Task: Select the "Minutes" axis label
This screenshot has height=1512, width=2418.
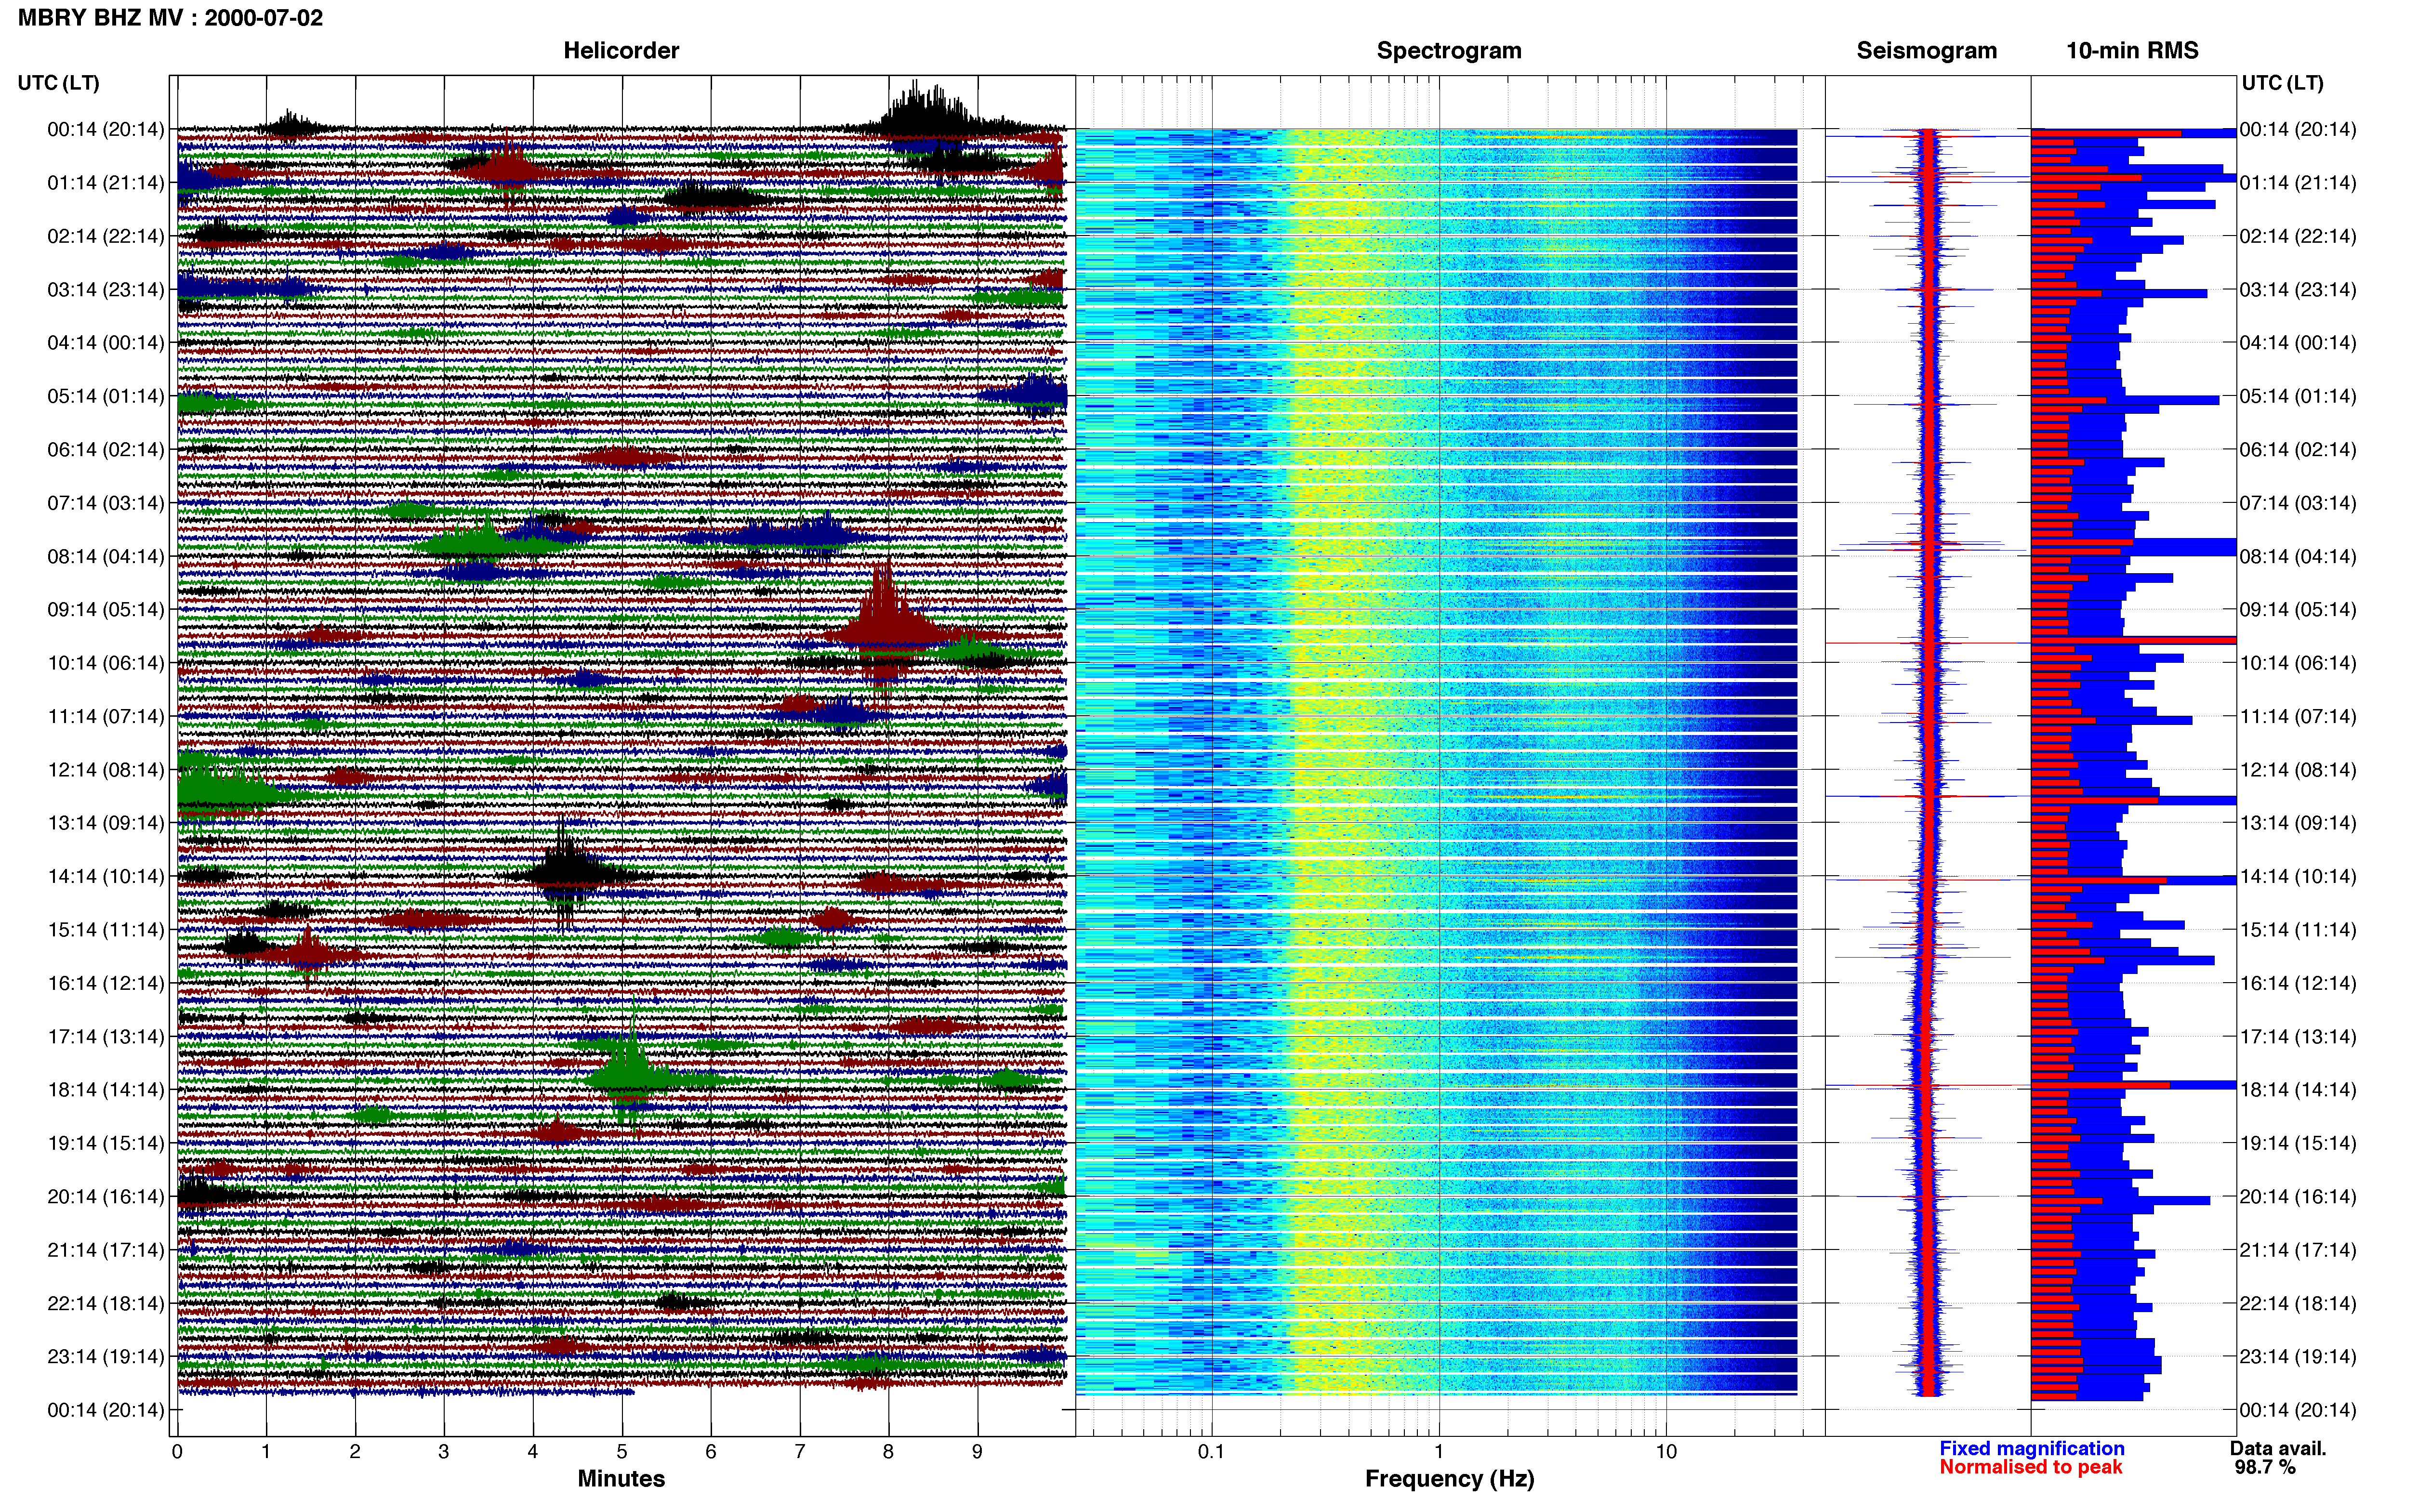Action: tap(621, 1479)
